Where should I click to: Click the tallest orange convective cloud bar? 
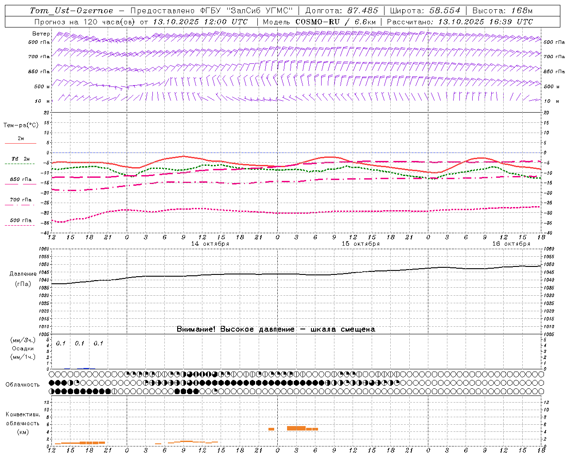coord(296,428)
